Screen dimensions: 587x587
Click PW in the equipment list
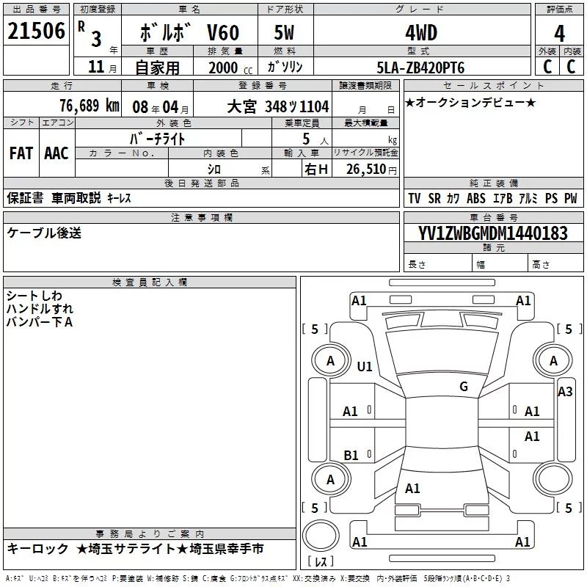[x=571, y=198]
